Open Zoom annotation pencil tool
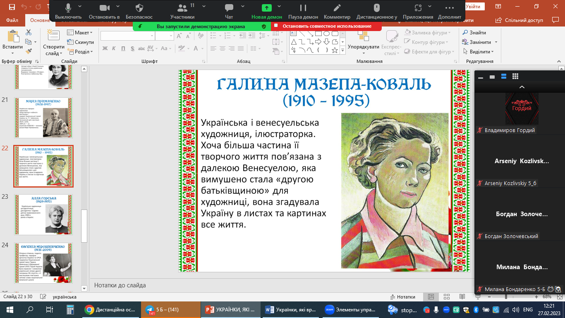Screen dimensions: 565x318 337,11
